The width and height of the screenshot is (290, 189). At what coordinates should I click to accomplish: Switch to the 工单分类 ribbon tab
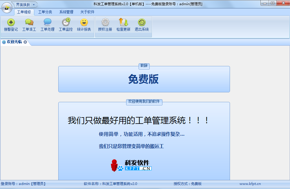tap(45, 12)
